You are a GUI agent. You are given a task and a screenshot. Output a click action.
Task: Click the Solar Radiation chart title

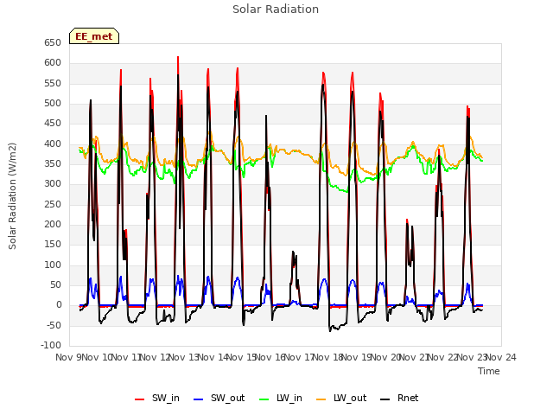[276, 10]
